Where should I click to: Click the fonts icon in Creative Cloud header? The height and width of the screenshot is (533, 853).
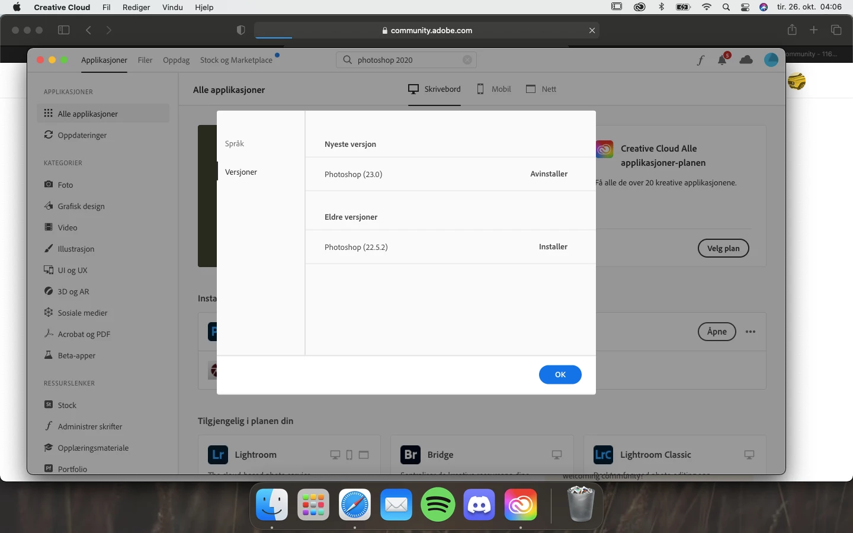point(700,60)
